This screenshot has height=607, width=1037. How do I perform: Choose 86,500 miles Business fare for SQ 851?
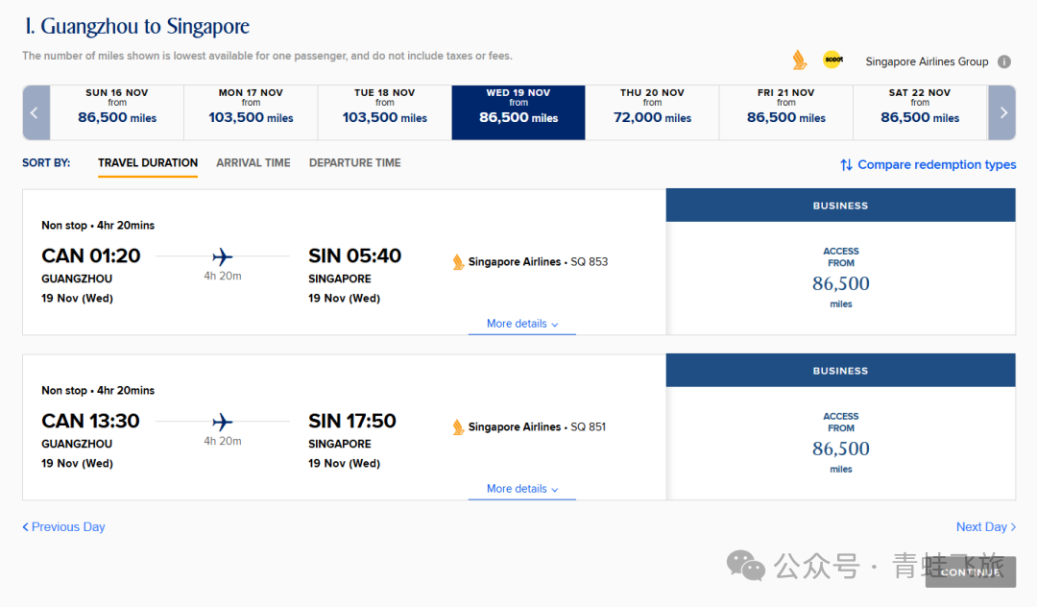coord(840,449)
